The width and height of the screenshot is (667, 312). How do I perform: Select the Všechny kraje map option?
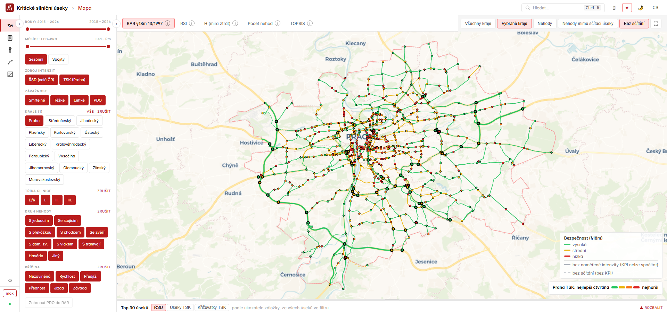coord(478,24)
